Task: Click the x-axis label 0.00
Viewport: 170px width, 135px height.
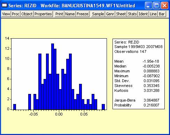Action: (x=59, y=114)
